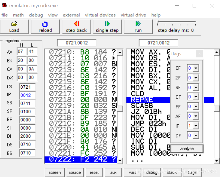Open the virtual drive menu
Image resolution: width=220 pixels, height=177 pixels.
pyautogui.click(x=133, y=15)
